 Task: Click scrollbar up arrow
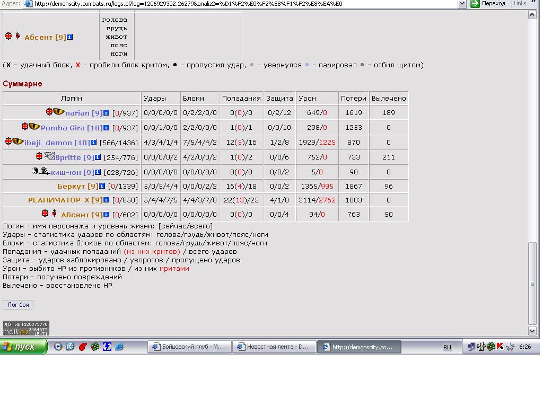(532, 14)
